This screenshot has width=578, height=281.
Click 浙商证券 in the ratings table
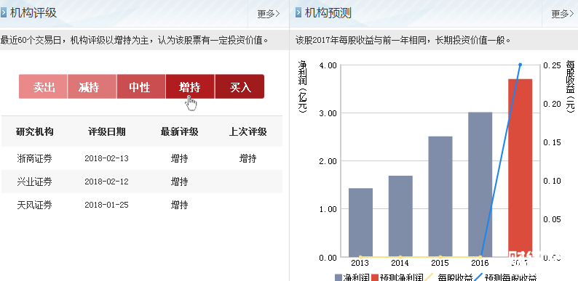(x=35, y=158)
